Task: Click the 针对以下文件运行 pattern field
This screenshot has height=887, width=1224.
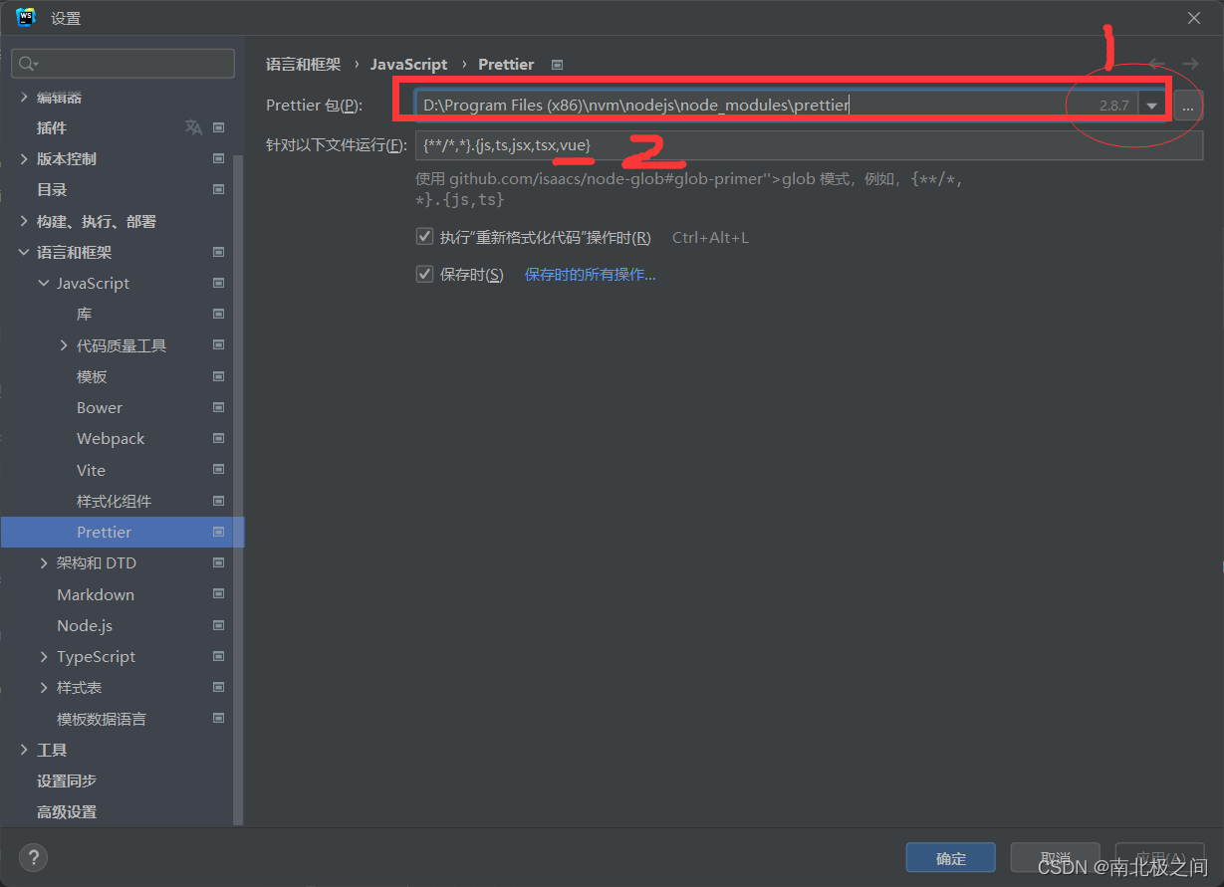Action: pyautogui.click(x=809, y=145)
